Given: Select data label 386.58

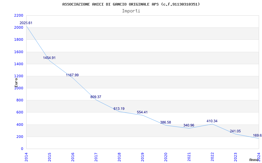Looking at the screenshot, I should (165, 123).
